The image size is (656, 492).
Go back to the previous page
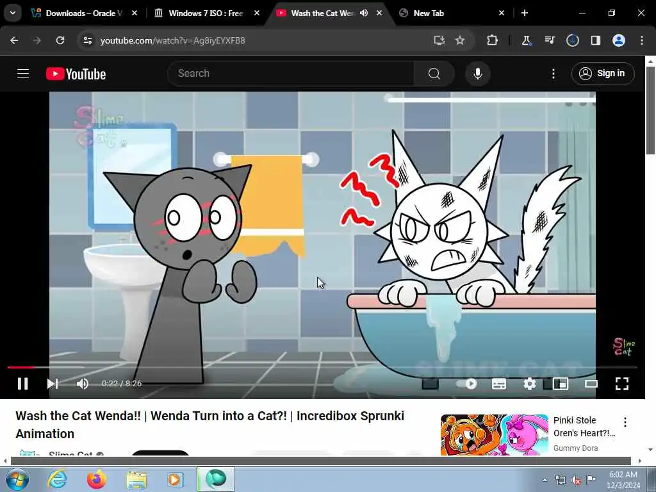pos(14,40)
